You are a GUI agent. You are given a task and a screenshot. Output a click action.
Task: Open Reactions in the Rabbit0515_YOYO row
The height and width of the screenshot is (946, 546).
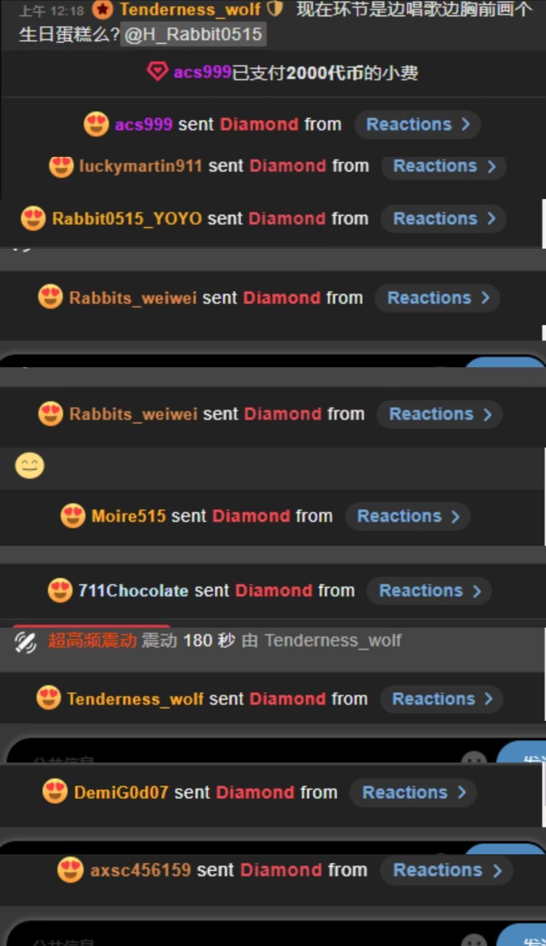[444, 219]
